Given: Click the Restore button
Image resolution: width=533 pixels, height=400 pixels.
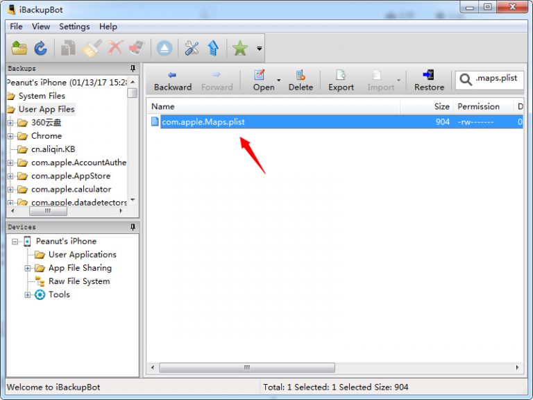Looking at the screenshot, I should 429,81.
